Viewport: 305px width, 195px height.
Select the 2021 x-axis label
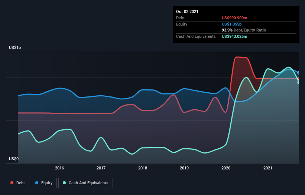[x=267, y=168]
